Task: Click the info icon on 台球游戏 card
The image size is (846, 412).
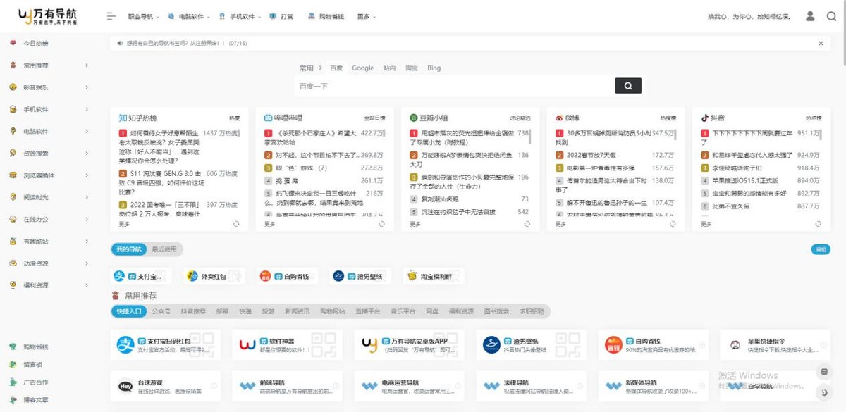Action: [214, 386]
